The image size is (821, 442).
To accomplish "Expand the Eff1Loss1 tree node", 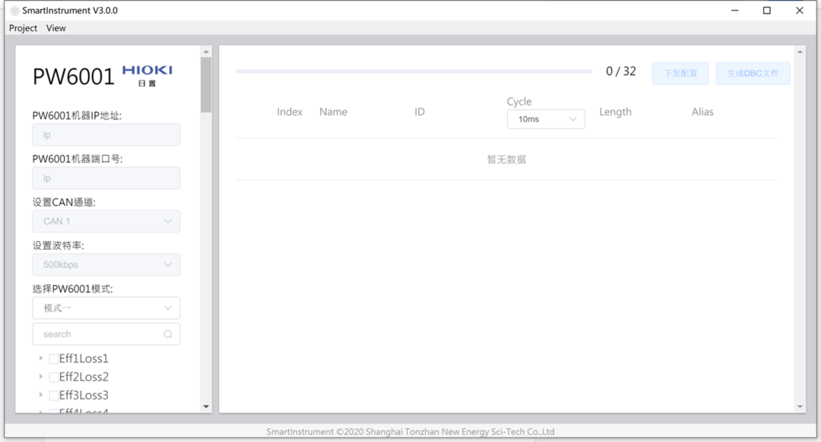I will click(x=41, y=358).
